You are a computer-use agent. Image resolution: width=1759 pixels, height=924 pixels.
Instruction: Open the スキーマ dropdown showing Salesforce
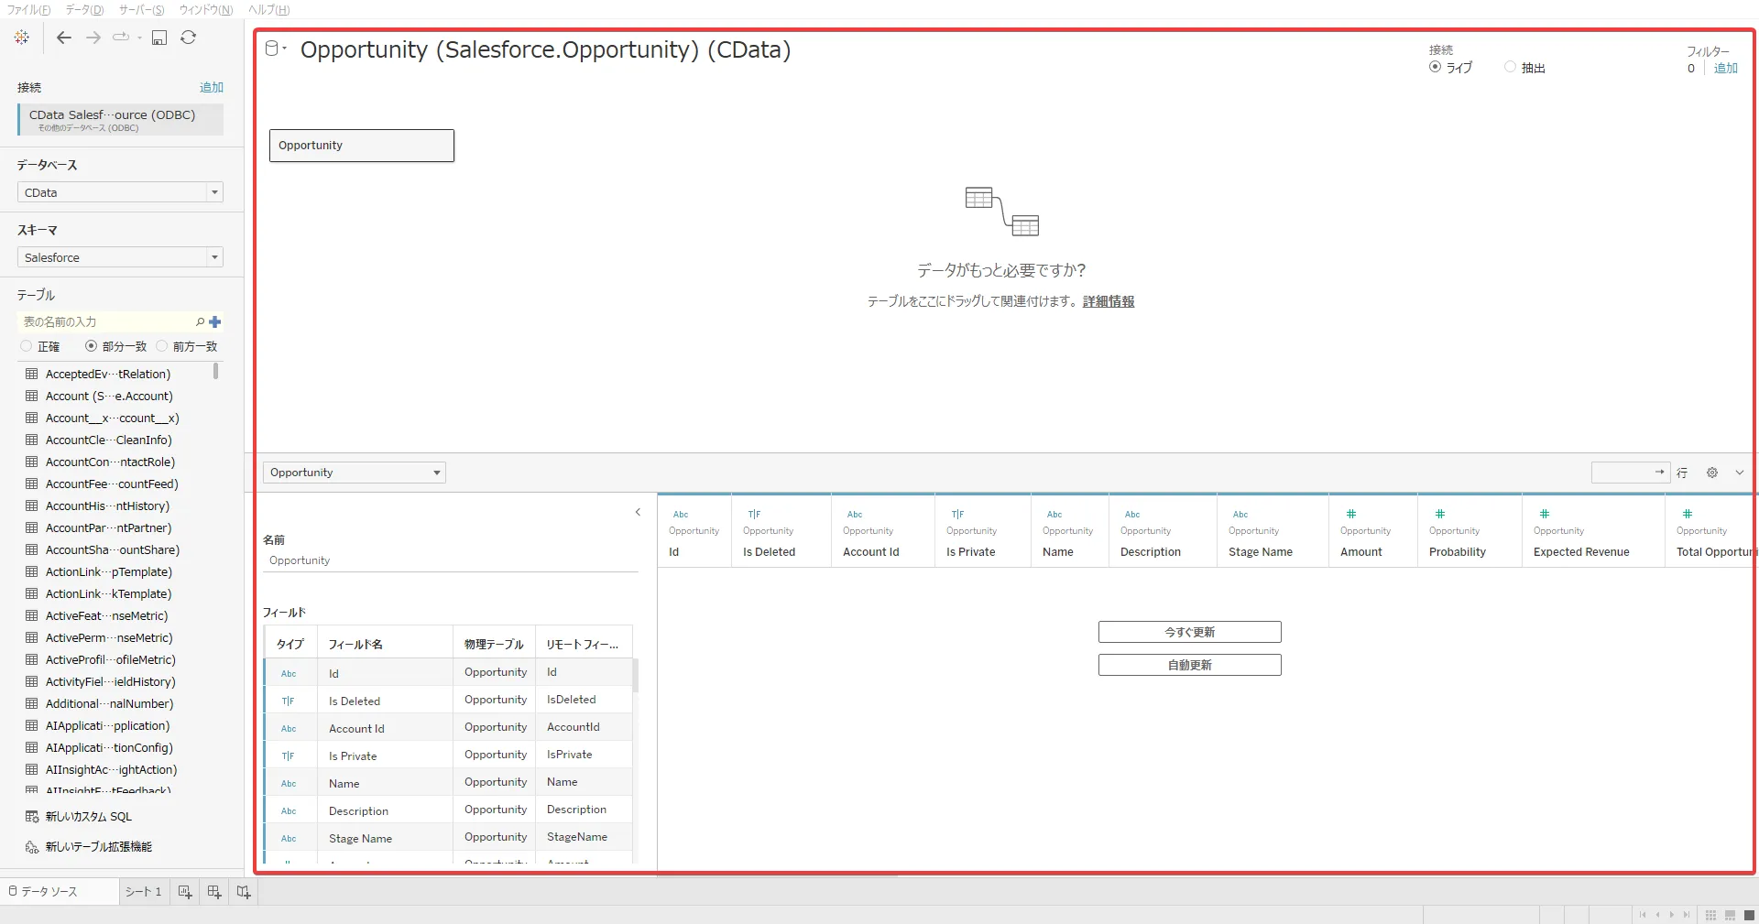tap(120, 257)
